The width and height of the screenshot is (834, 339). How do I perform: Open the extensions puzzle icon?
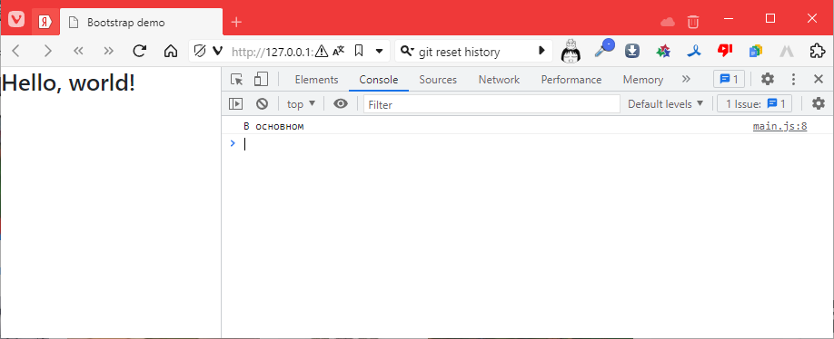[x=817, y=51]
